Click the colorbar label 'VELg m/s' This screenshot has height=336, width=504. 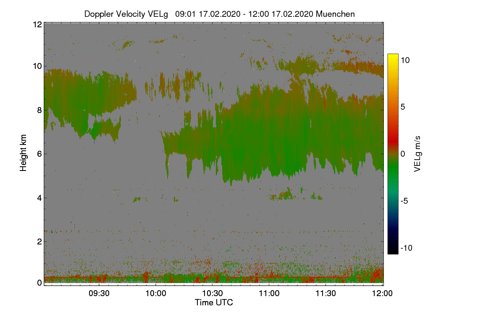click(417, 153)
